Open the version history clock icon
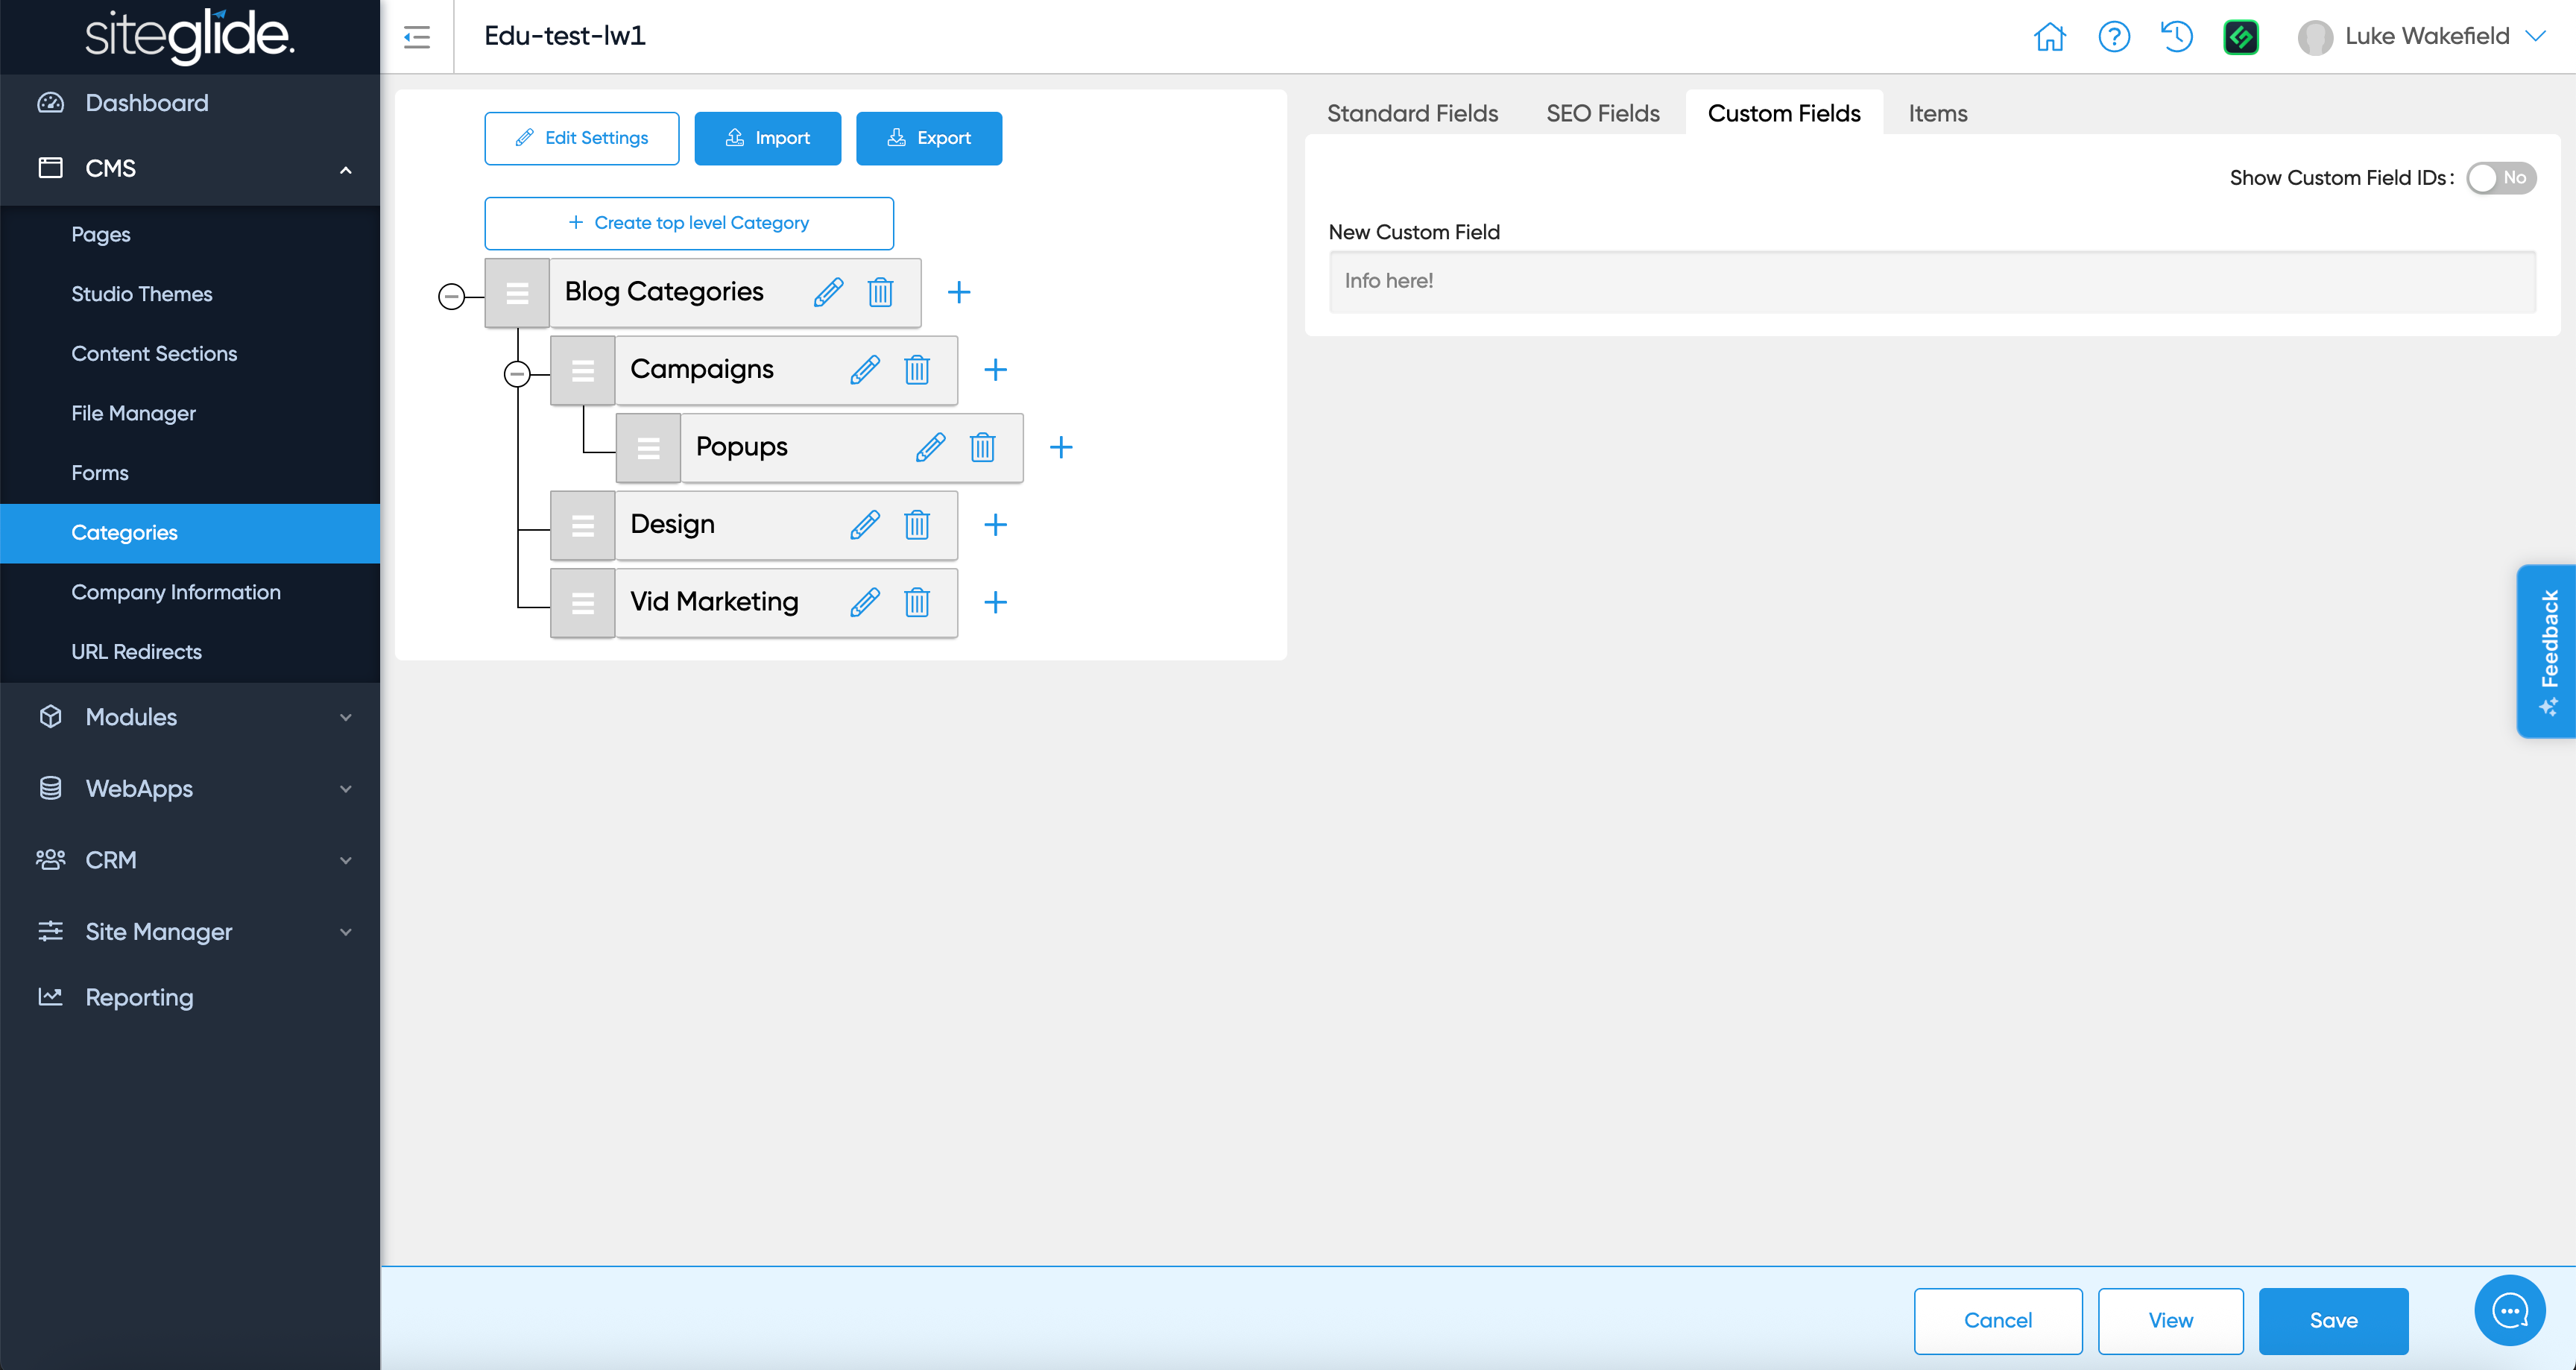 pyautogui.click(x=2177, y=37)
